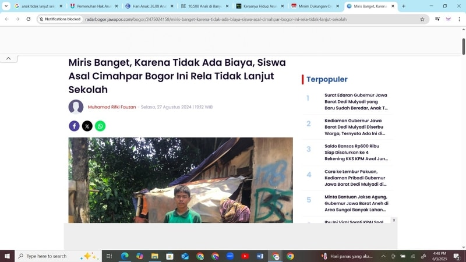Switch to '10.588 Anak di Bany' tab

(x=205, y=6)
